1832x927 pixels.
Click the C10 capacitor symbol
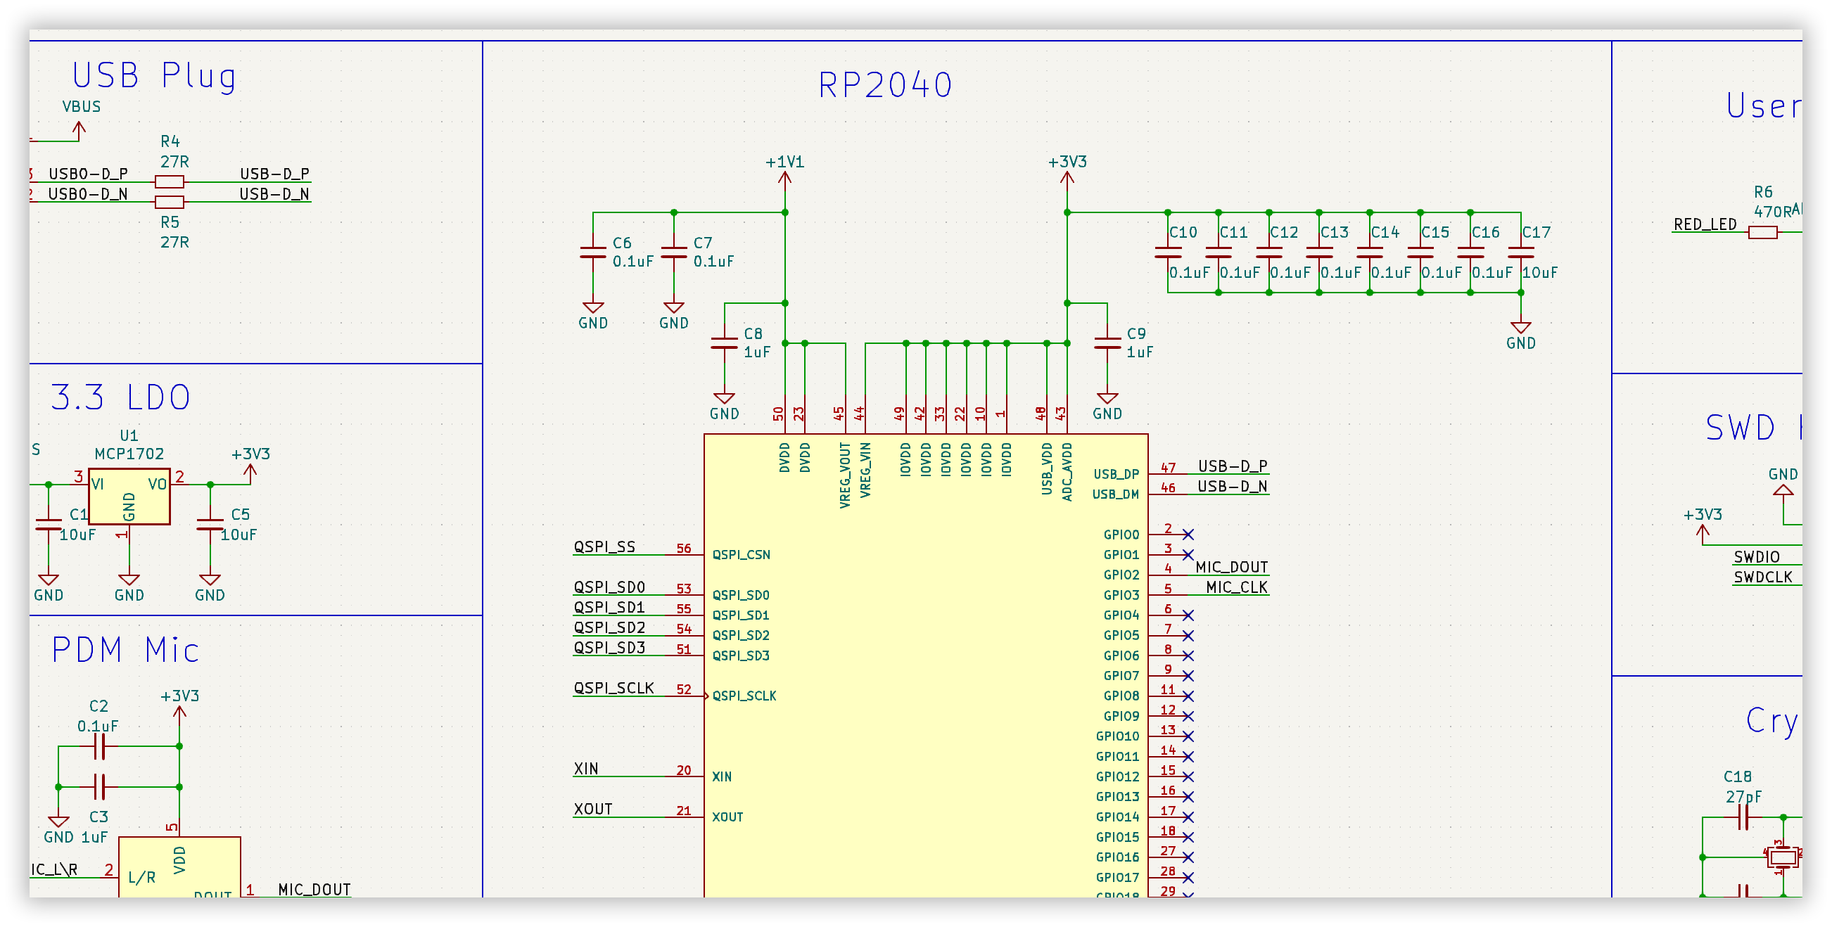tap(1168, 252)
